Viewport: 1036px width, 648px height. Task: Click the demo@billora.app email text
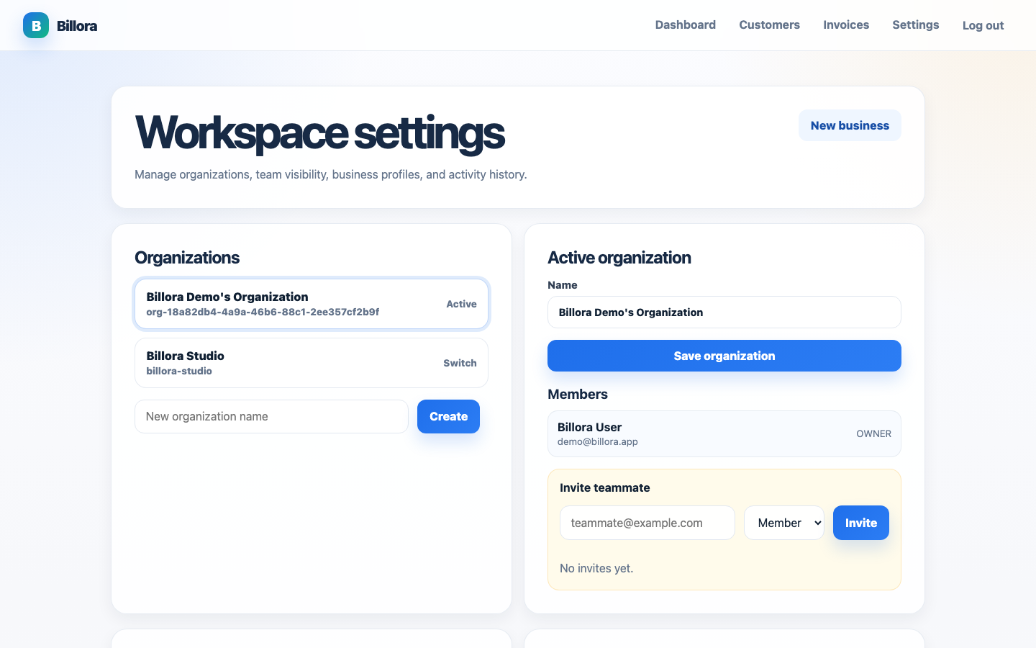coord(598,441)
